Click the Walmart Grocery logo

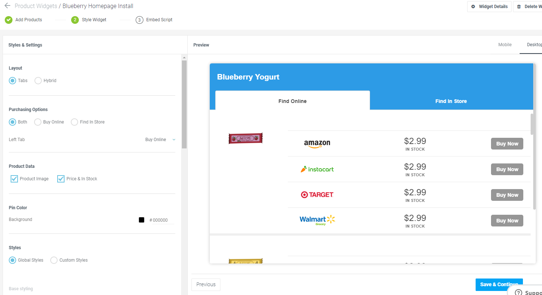(317, 220)
